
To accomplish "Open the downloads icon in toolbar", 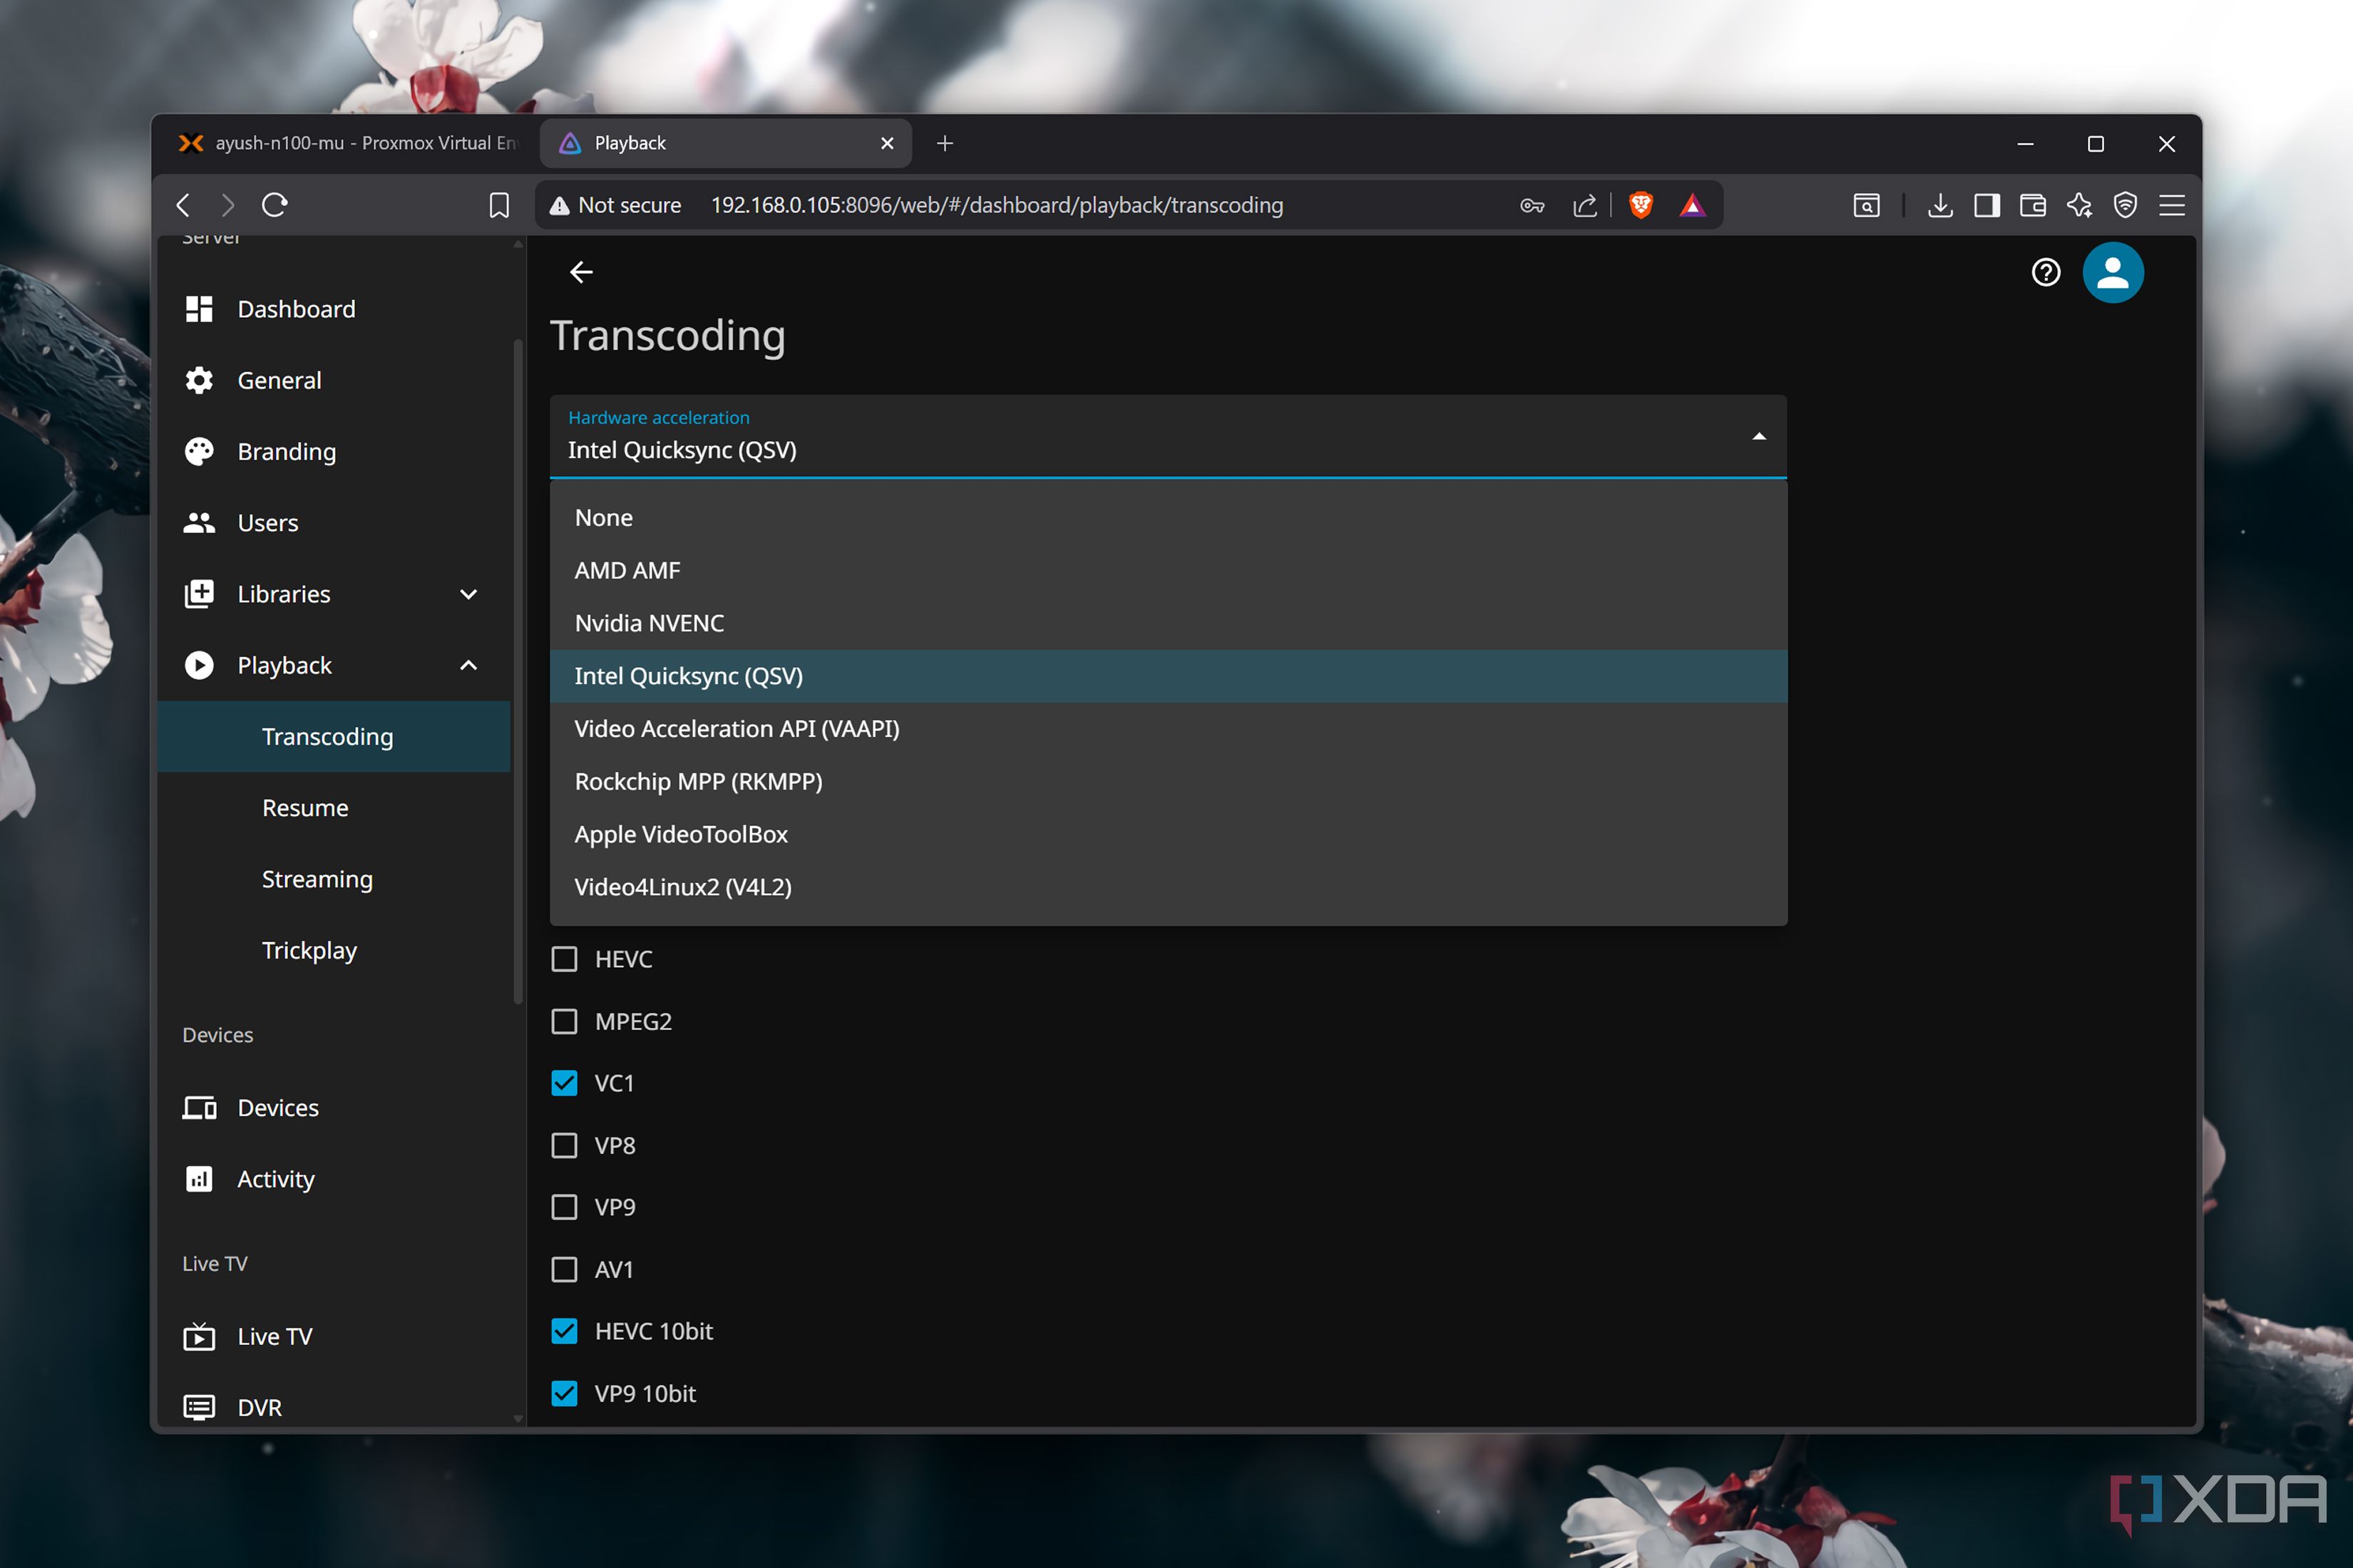I will pos(1940,205).
